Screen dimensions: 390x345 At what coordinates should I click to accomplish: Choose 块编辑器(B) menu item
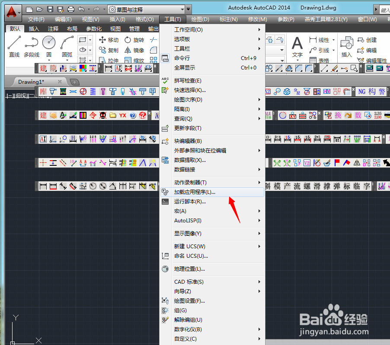212,141
